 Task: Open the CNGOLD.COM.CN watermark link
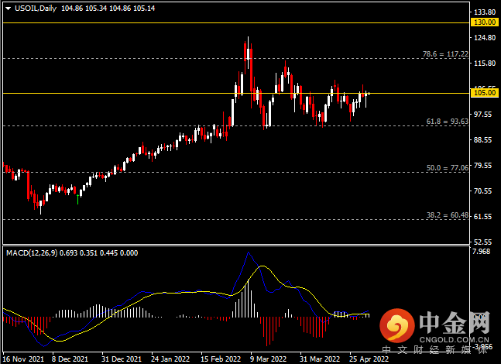pyautogui.click(x=454, y=340)
